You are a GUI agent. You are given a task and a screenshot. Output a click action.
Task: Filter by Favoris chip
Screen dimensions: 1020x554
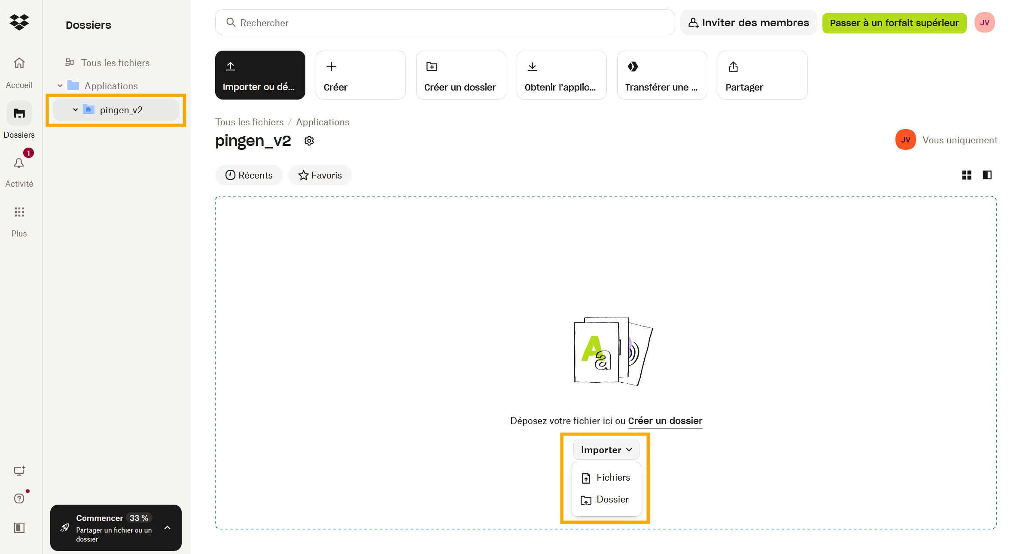(320, 175)
